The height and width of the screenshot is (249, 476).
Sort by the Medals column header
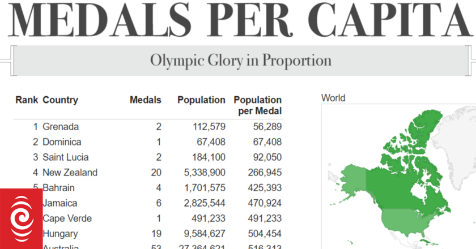146,100
